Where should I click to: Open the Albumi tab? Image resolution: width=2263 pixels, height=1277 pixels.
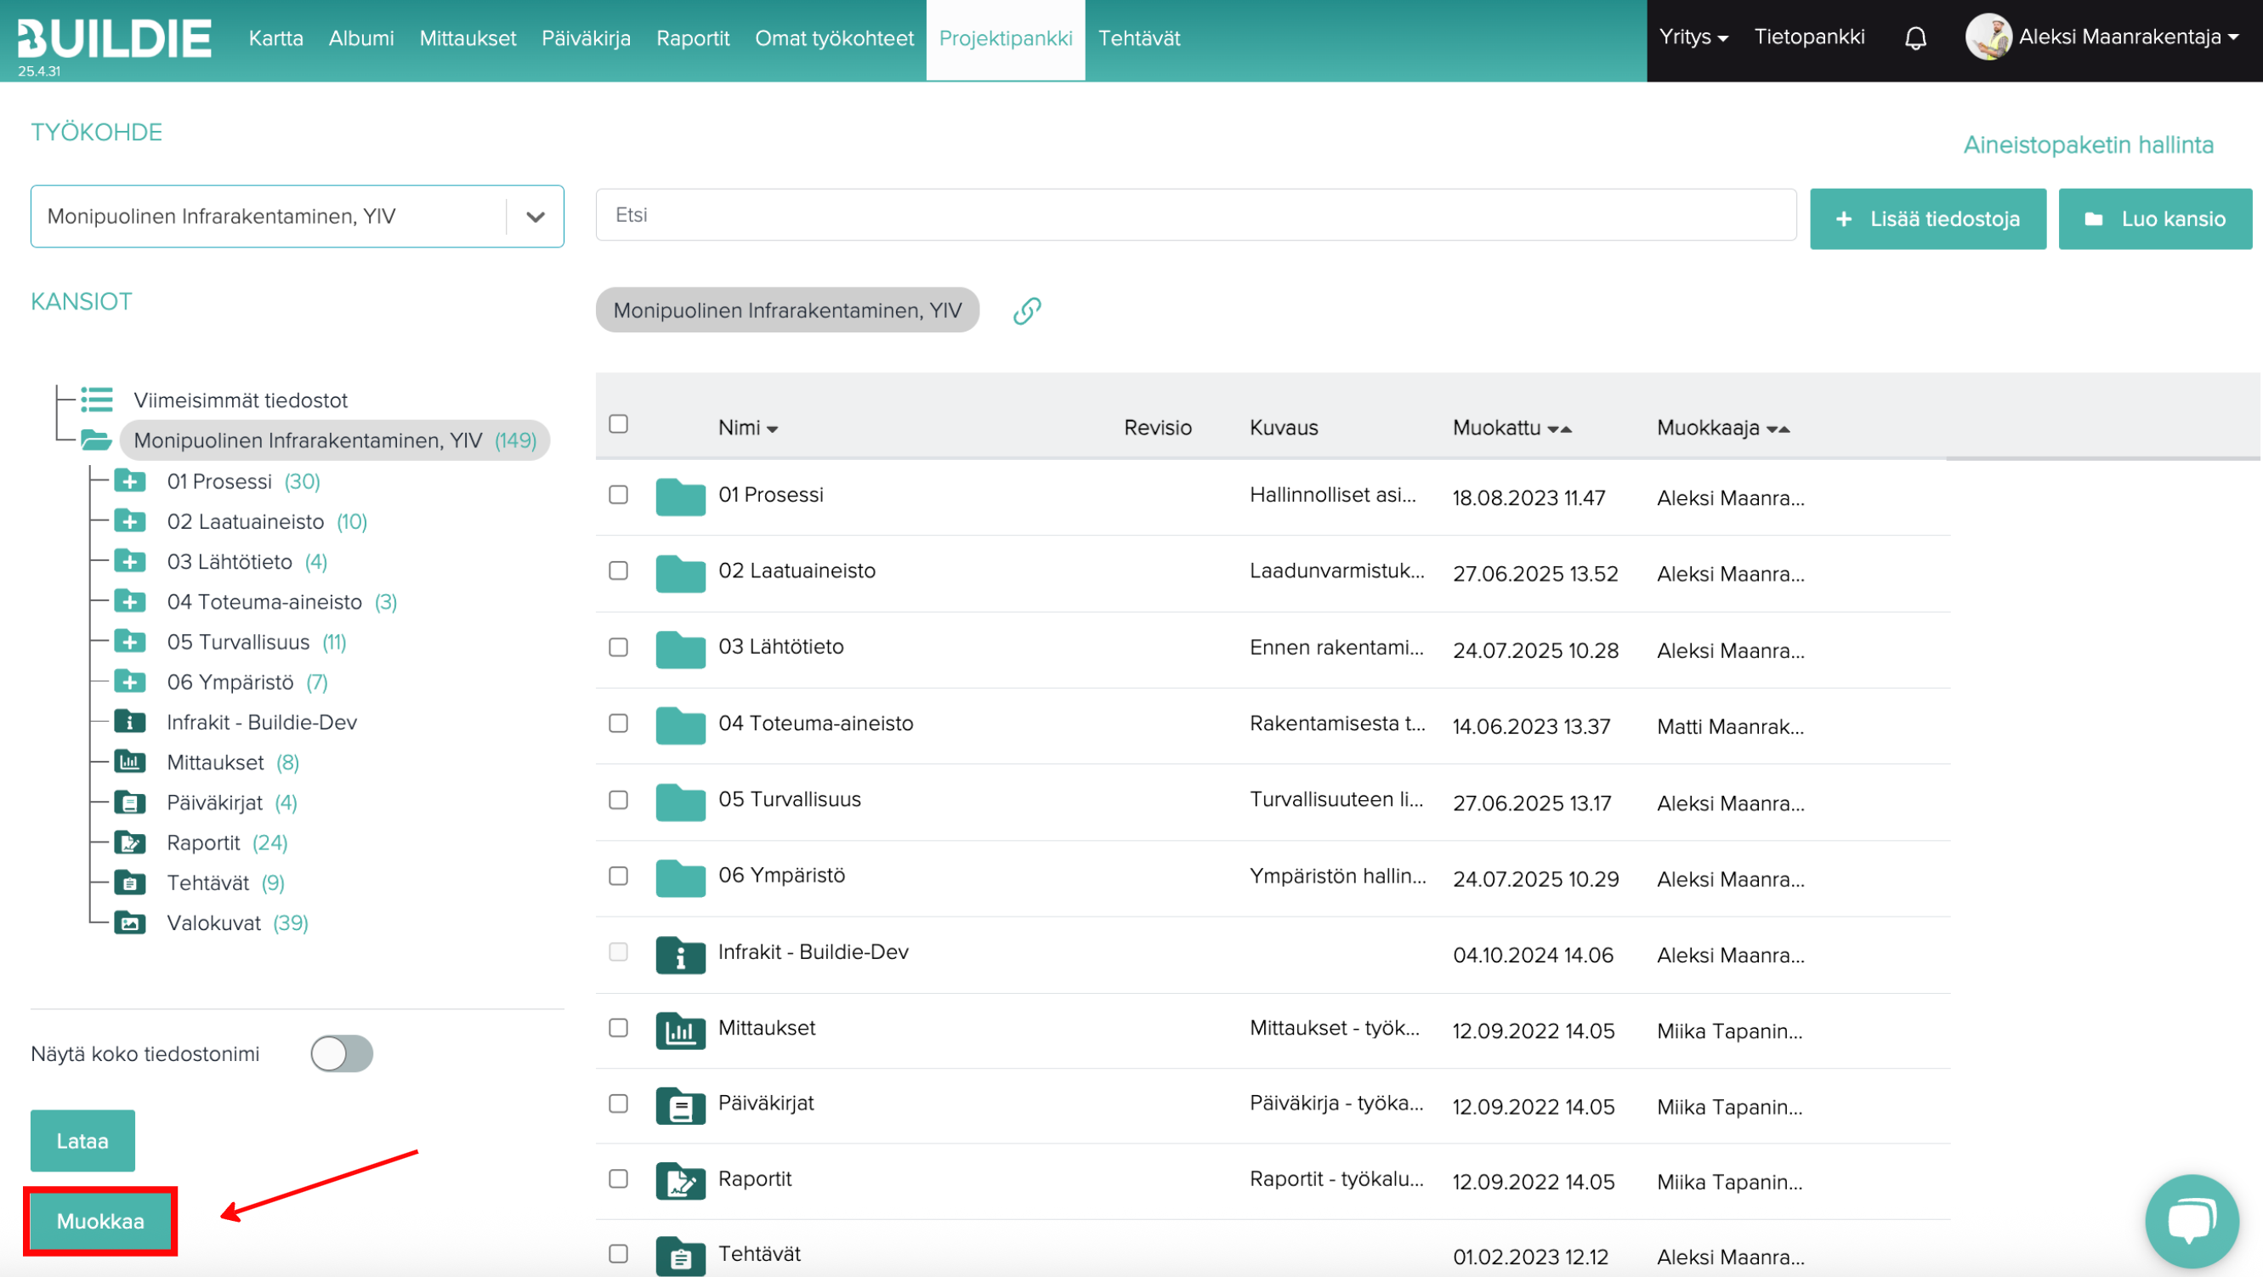click(361, 38)
